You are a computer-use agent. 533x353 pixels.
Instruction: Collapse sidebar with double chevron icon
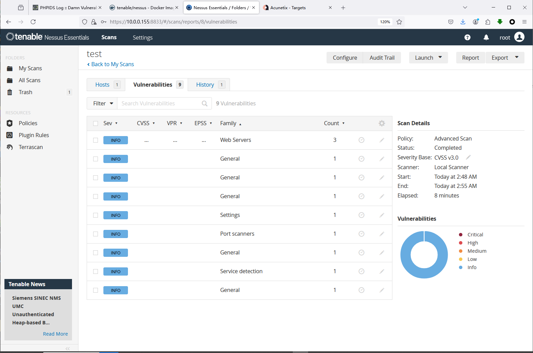(x=68, y=349)
